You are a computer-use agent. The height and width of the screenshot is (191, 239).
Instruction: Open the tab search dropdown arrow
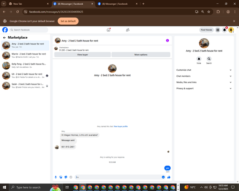3,4
